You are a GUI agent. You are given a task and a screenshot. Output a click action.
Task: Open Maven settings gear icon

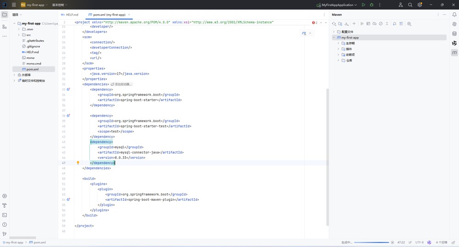pos(409,24)
